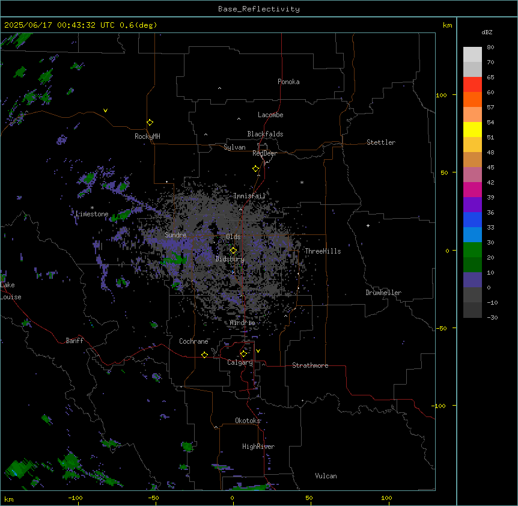Click the Olds label

(233, 237)
